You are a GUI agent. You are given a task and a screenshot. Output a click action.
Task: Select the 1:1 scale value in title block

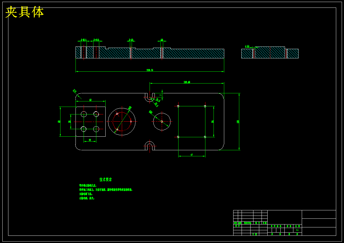coord(297,230)
